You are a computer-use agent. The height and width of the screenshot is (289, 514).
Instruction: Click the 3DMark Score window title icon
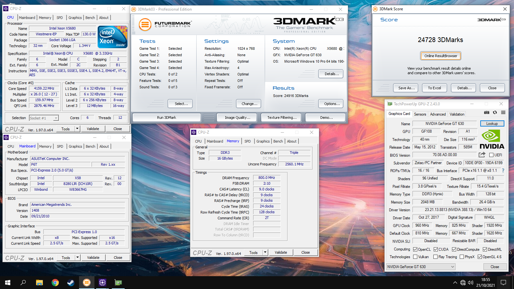[375, 9]
